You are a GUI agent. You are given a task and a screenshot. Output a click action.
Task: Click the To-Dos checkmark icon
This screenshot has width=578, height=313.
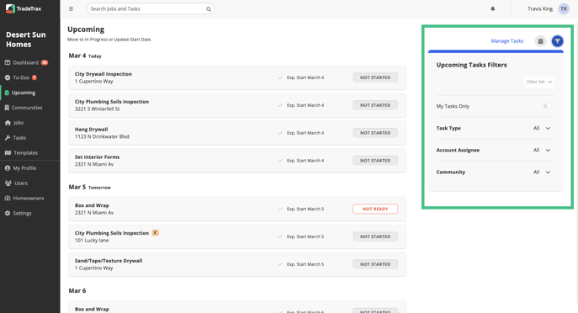pyautogui.click(x=8, y=77)
